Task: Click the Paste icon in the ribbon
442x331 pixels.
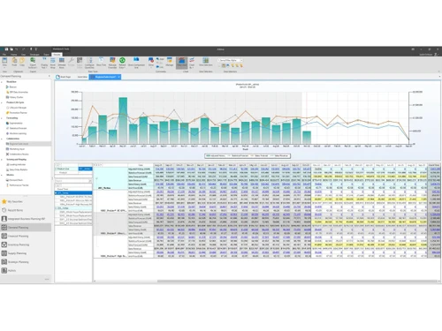Action: point(14,62)
